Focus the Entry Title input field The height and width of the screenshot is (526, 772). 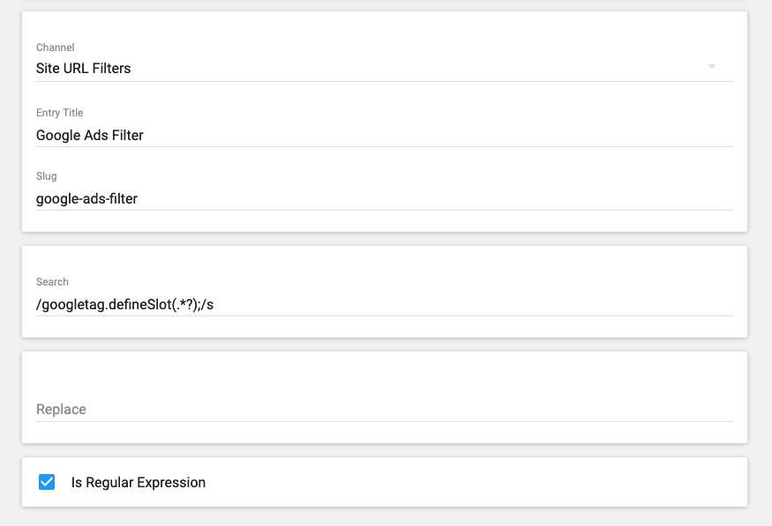coord(384,135)
